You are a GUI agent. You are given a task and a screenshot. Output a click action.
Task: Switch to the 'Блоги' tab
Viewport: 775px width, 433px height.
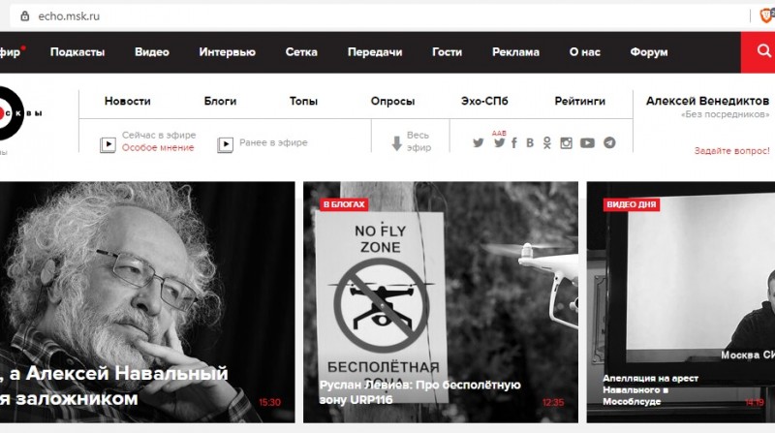(x=220, y=101)
